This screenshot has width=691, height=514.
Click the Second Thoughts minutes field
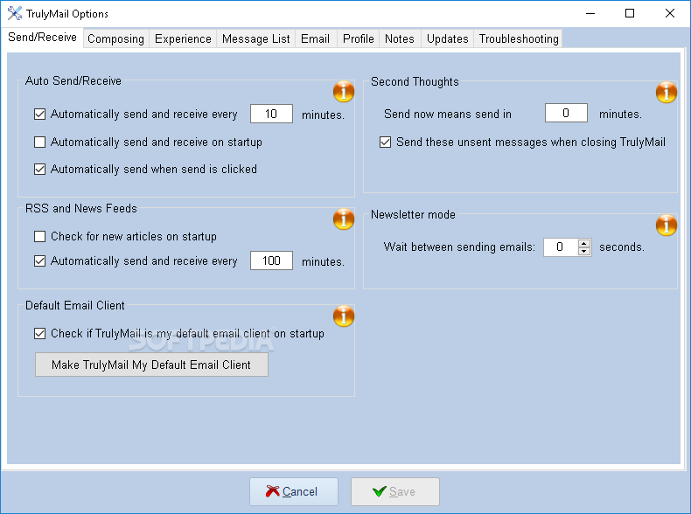click(566, 113)
